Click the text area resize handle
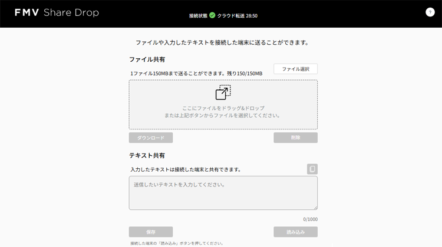Viewport: 442px width, 247px height. click(315, 208)
